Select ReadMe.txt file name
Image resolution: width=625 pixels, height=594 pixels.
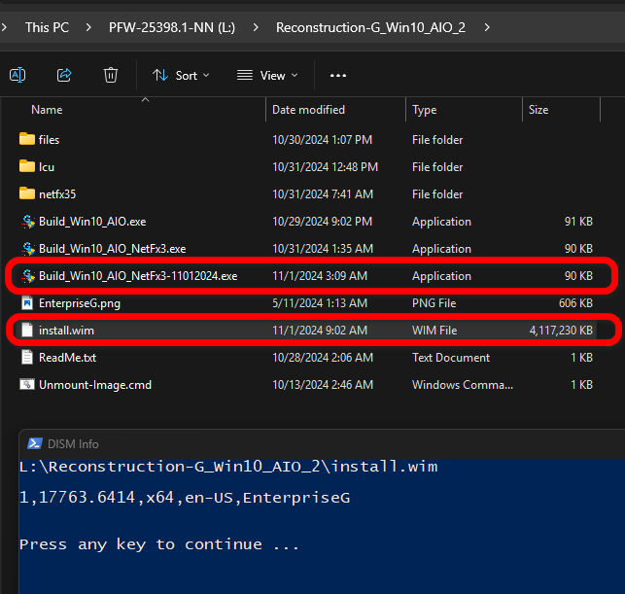(x=67, y=358)
